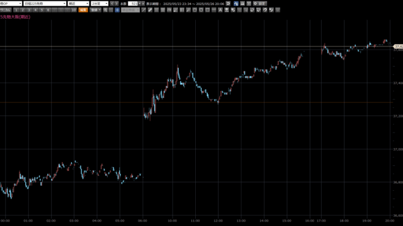This screenshot has height=226, width=403.
Task: Click the zoom in magnifier icon
Action: pos(105,10)
